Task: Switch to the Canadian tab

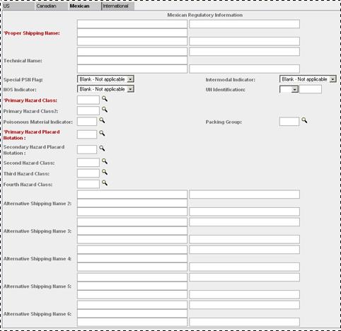Action: (x=51, y=6)
